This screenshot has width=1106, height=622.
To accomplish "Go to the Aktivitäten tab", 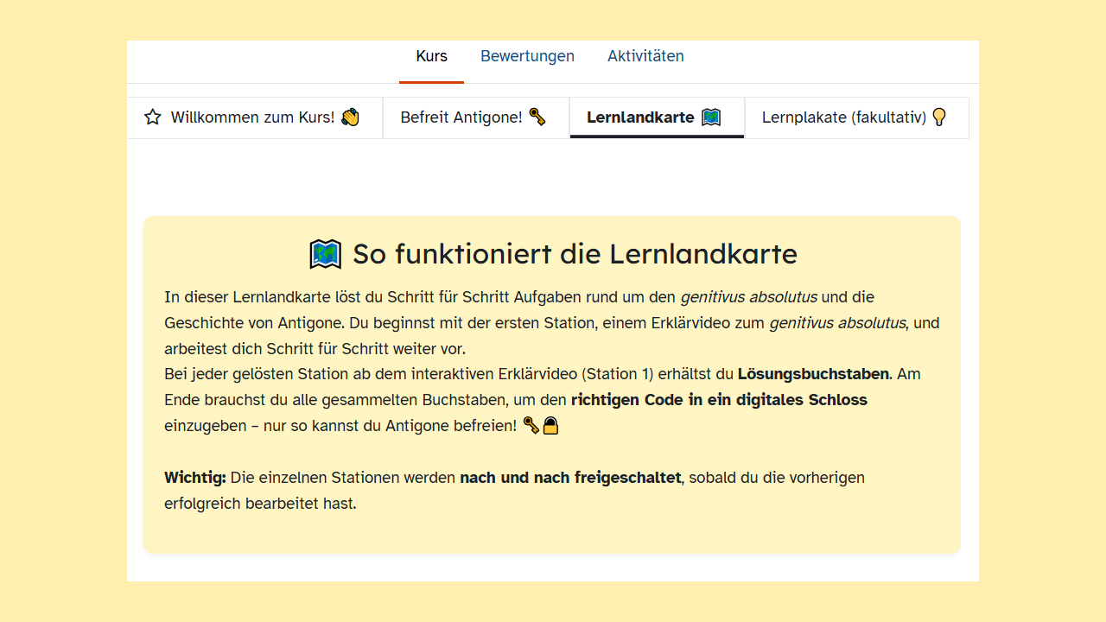I will tap(645, 56).
